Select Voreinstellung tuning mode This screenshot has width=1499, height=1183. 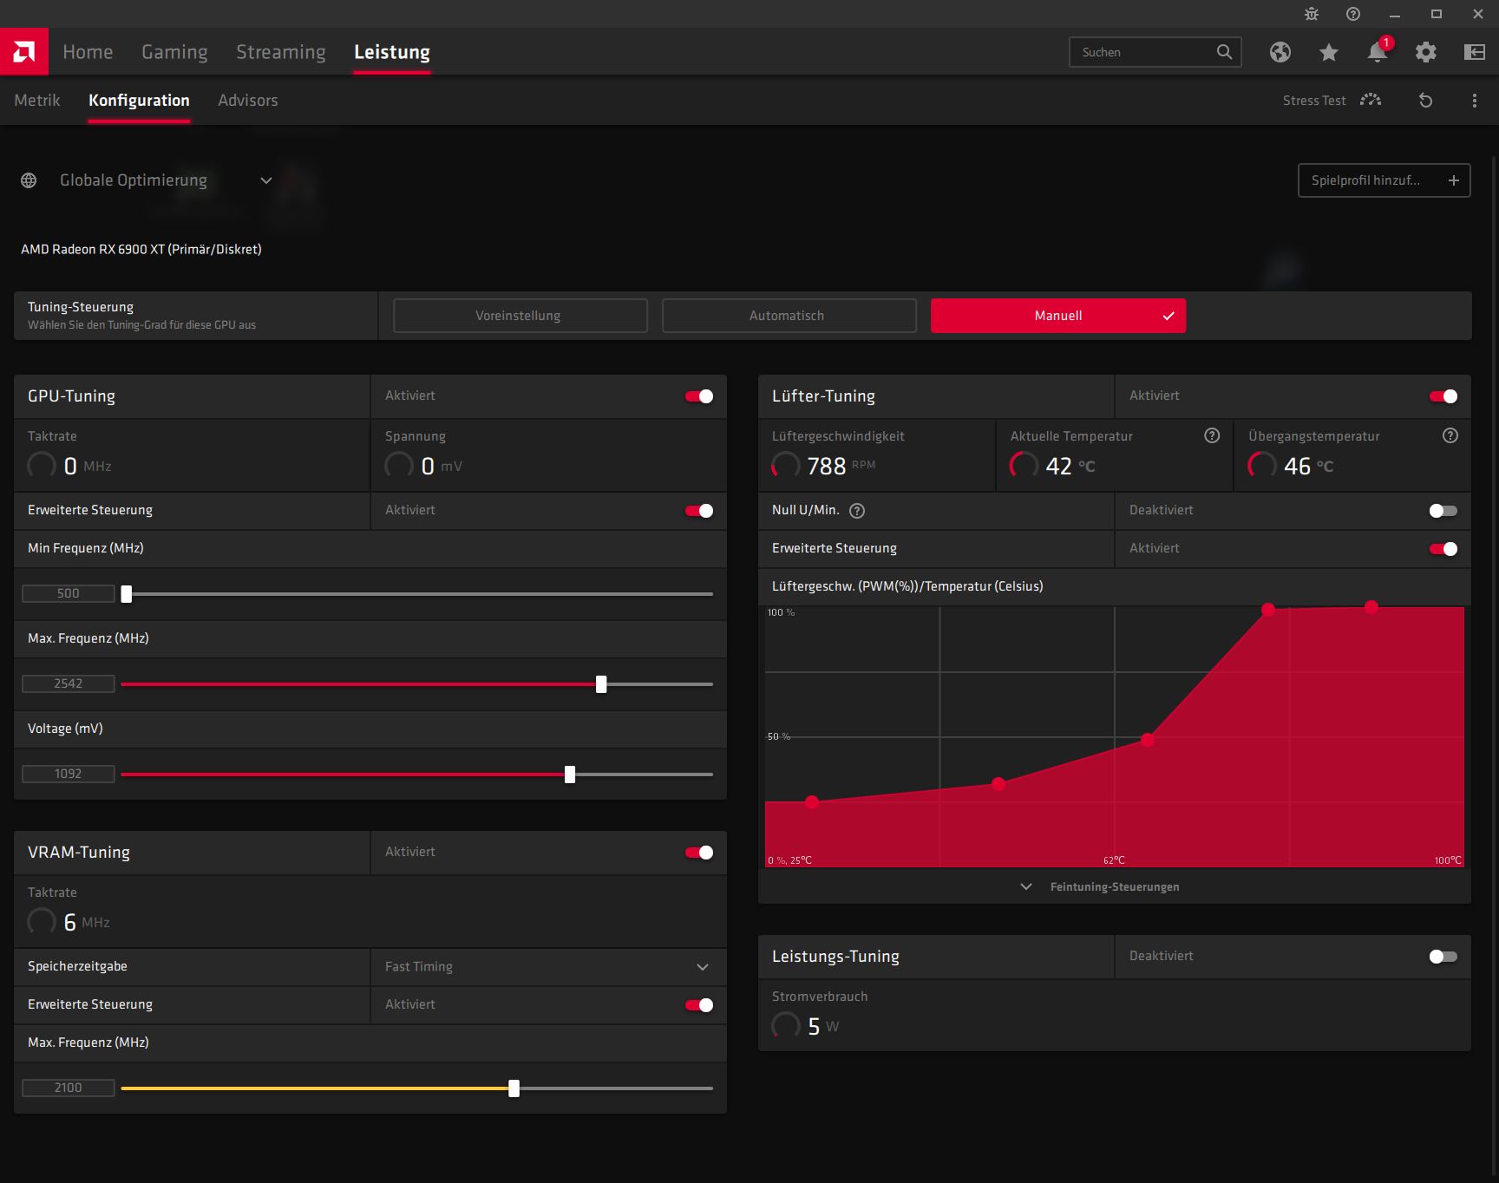(x=520, y=316)
